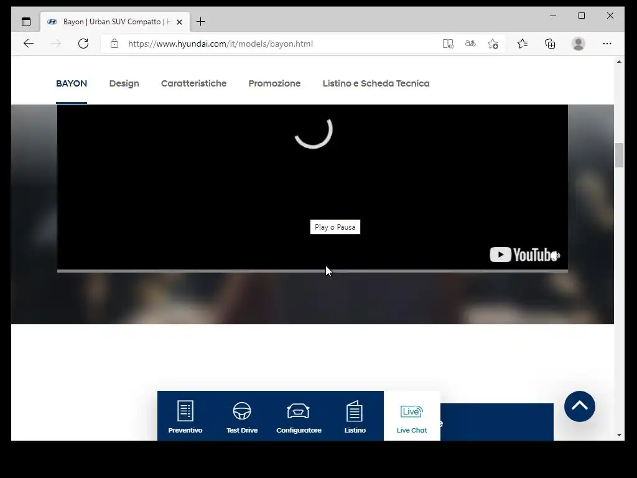Open a new browser tab

pos(200,22)
